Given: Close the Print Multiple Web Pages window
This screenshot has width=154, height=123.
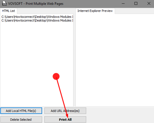Looking at the screenshot, I should coord(149,4).
